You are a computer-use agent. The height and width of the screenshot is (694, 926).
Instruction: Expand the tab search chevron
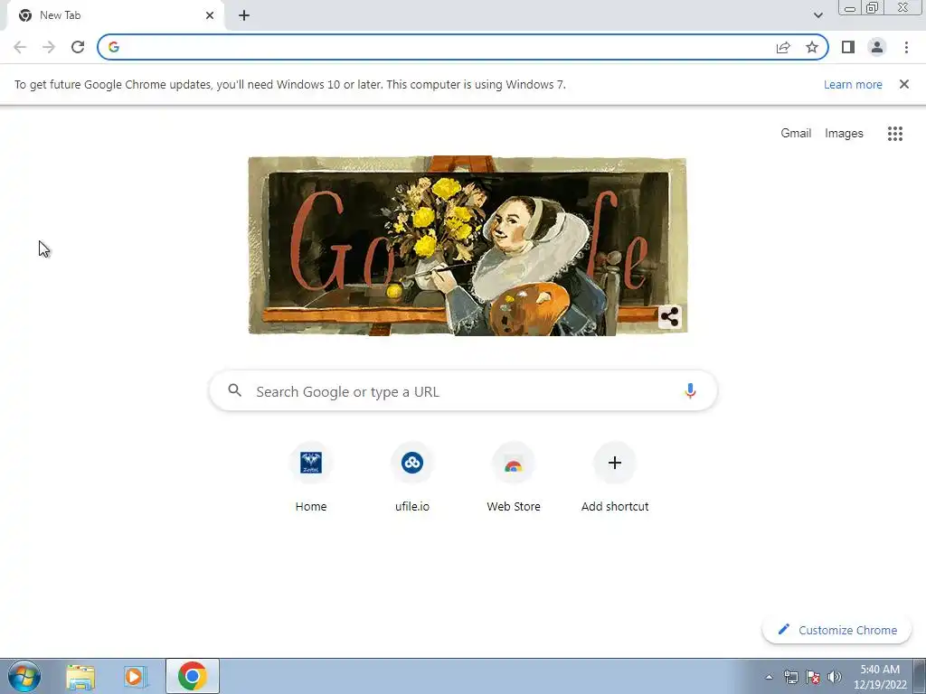coord(817,15)
